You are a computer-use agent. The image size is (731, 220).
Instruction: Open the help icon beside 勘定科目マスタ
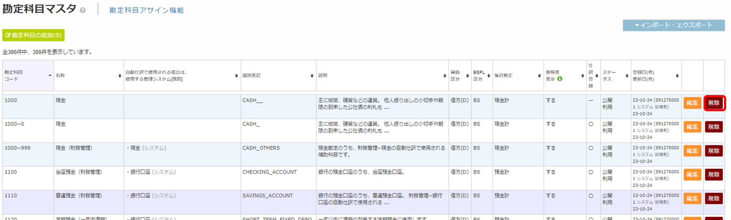tap(83, 10)
